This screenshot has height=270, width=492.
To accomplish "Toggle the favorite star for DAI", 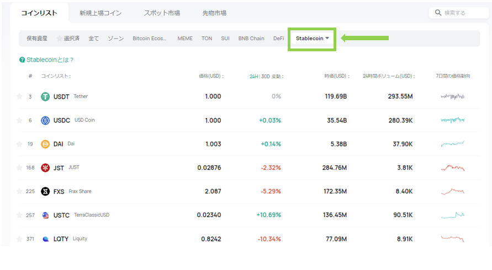I will click(x=19, y=144).
